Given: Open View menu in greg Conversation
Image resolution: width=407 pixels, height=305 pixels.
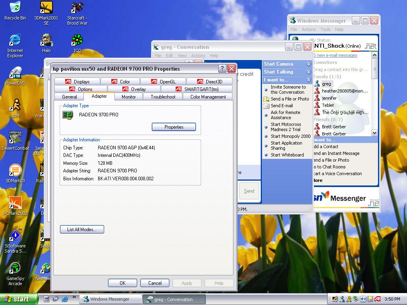Looking at the screenshot, I should [182, 56].
